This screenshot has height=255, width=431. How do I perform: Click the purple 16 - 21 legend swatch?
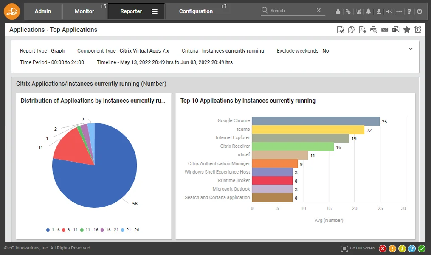pos(102,230)
